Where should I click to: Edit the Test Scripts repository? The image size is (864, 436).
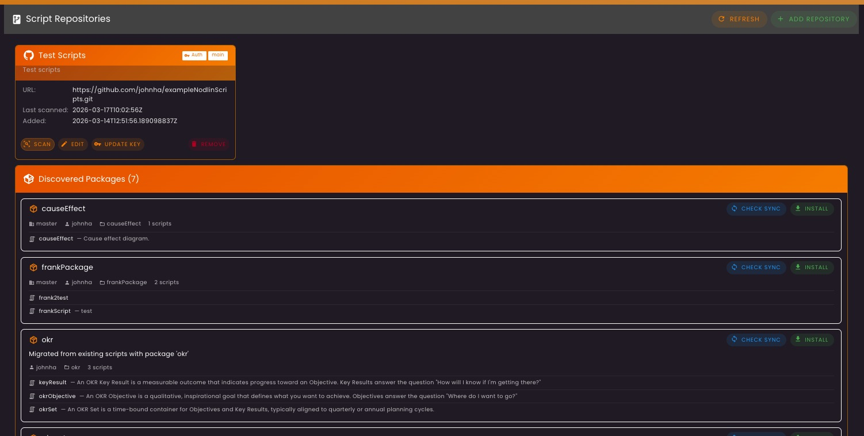tap(72, 144)
